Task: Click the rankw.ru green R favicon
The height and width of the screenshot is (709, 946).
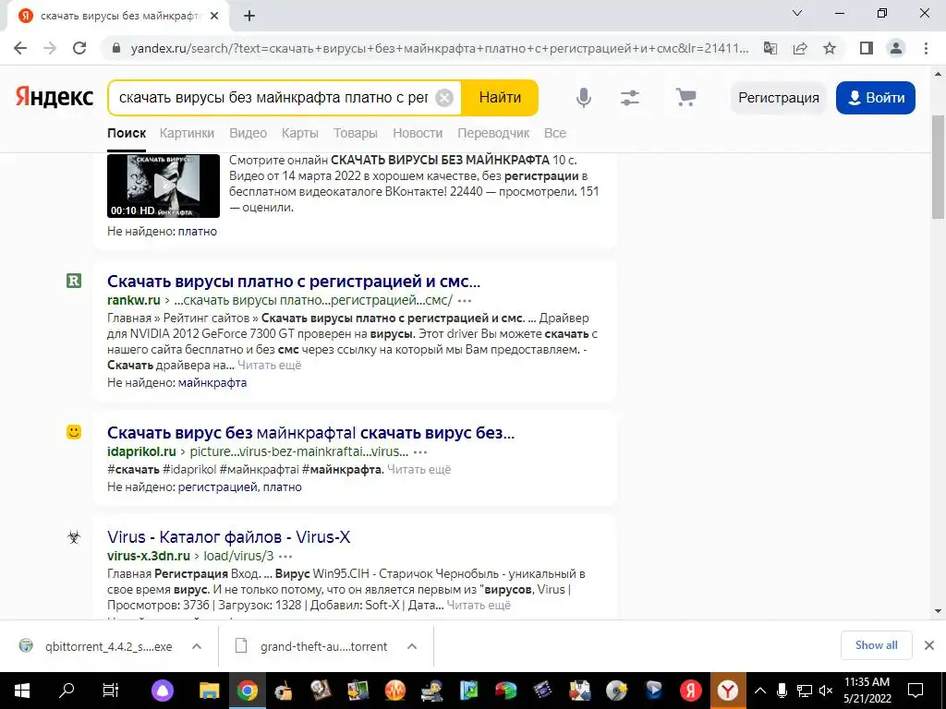Action: pos(74,281)
